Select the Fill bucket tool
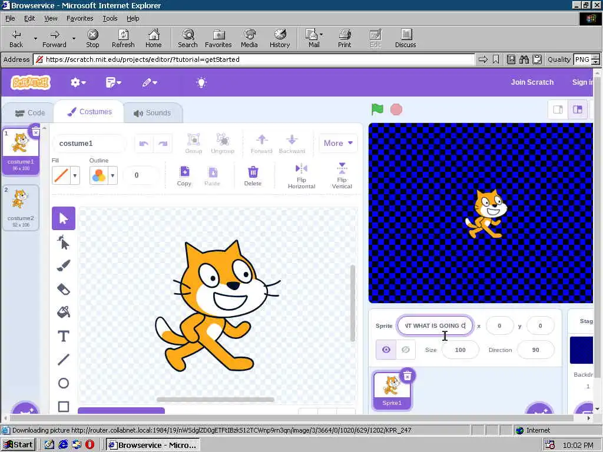The height and width of the screenshot is (452, 603). coord(64,312)
